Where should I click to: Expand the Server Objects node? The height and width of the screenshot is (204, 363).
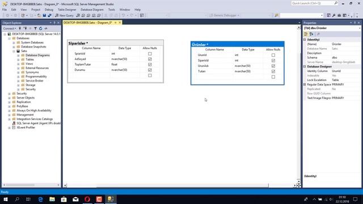pos(9,98)
